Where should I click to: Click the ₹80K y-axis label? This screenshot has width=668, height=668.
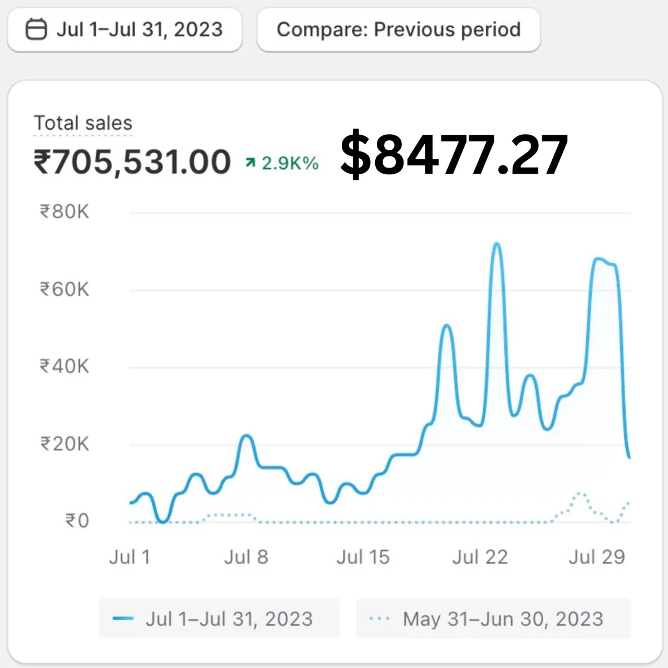pyautogui.click(x=64, y=212)
